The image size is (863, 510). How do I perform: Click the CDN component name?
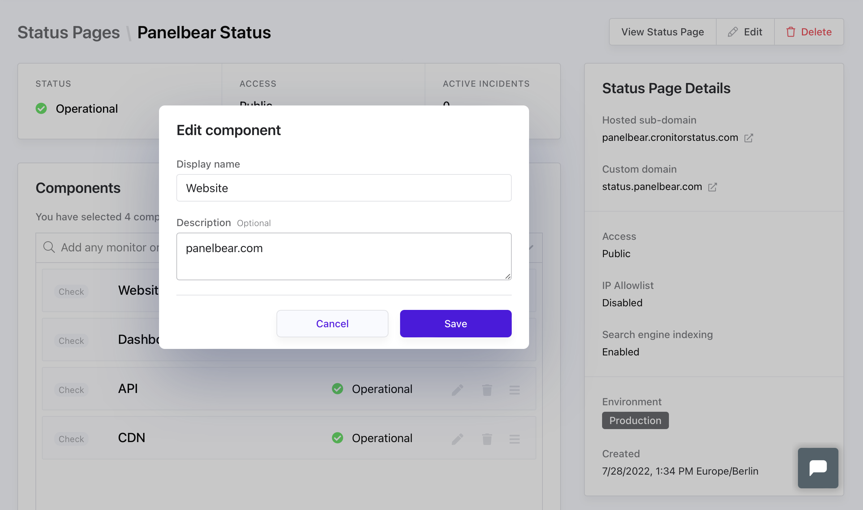pyautogui.click(x=132, y=438)
